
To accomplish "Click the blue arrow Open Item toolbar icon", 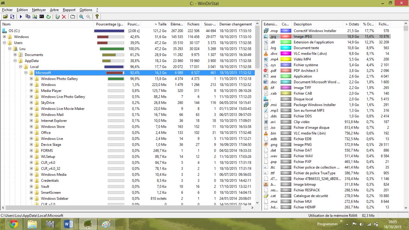I will [x=21, y=17].
